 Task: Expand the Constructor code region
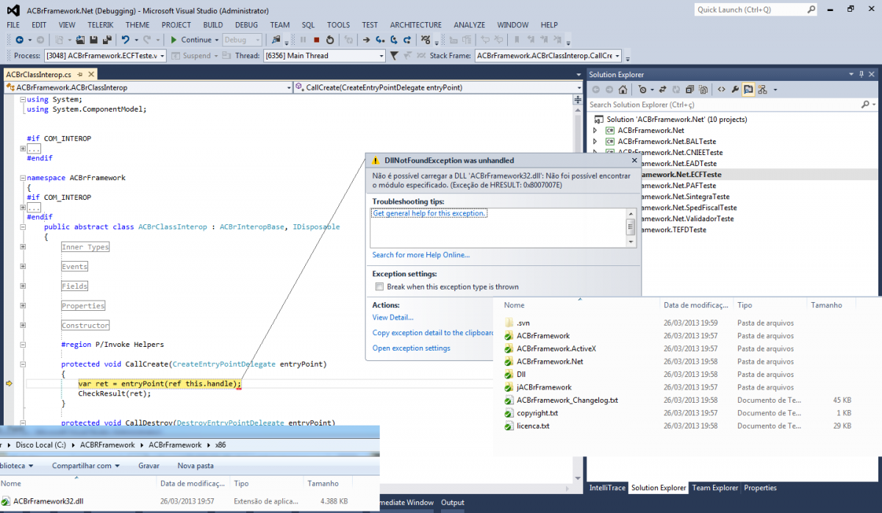click(23, 325)
